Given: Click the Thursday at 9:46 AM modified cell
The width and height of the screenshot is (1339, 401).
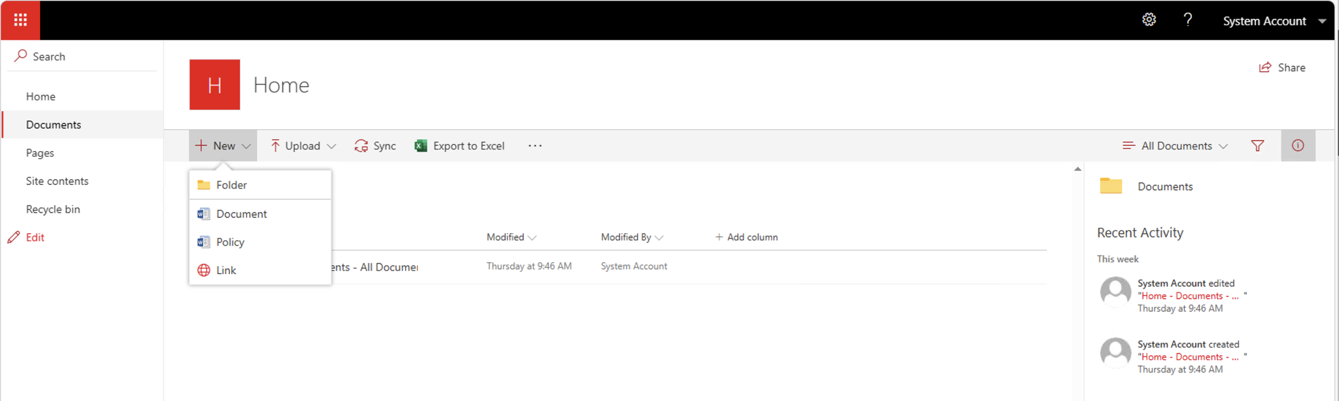Looking at the screenshot, I should tap(529, 266).
